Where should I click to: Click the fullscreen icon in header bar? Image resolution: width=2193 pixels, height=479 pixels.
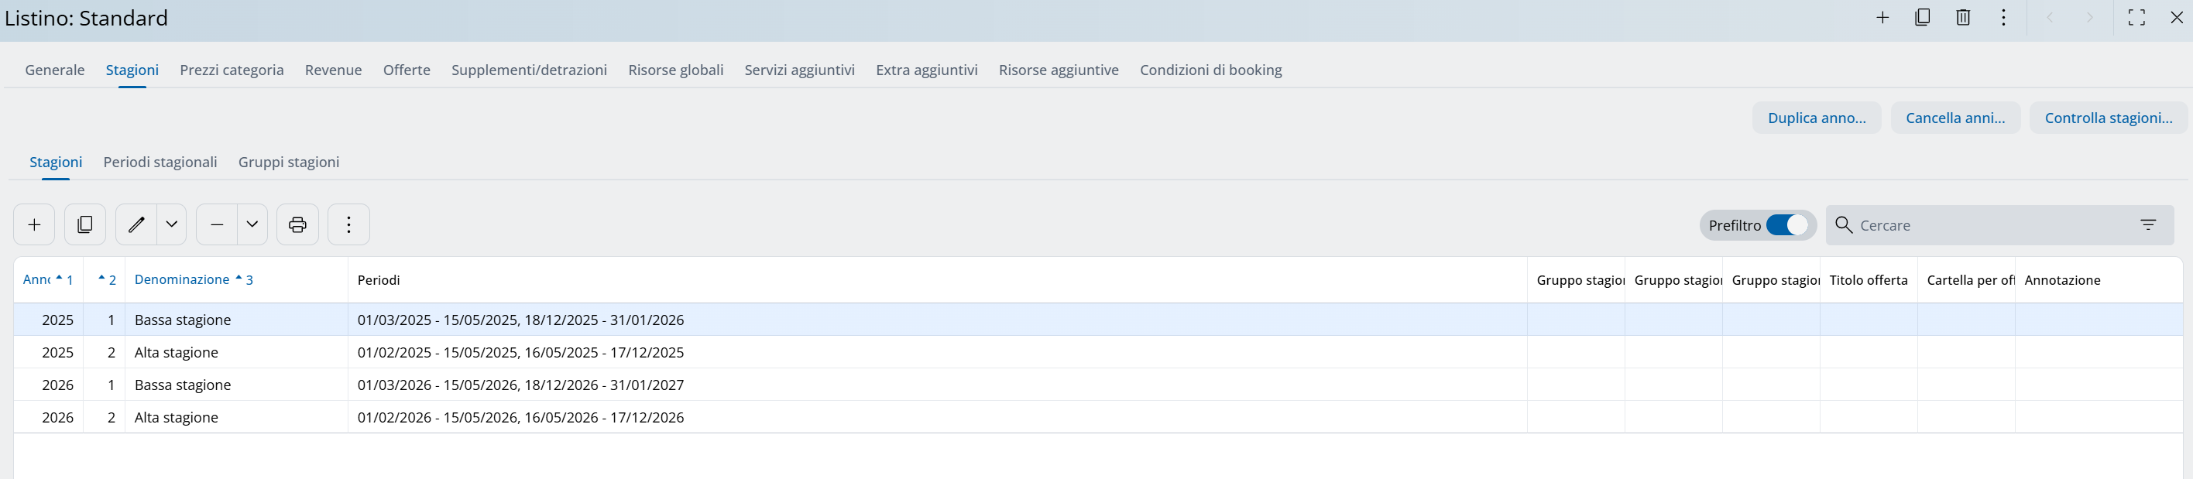(2136, 18)
